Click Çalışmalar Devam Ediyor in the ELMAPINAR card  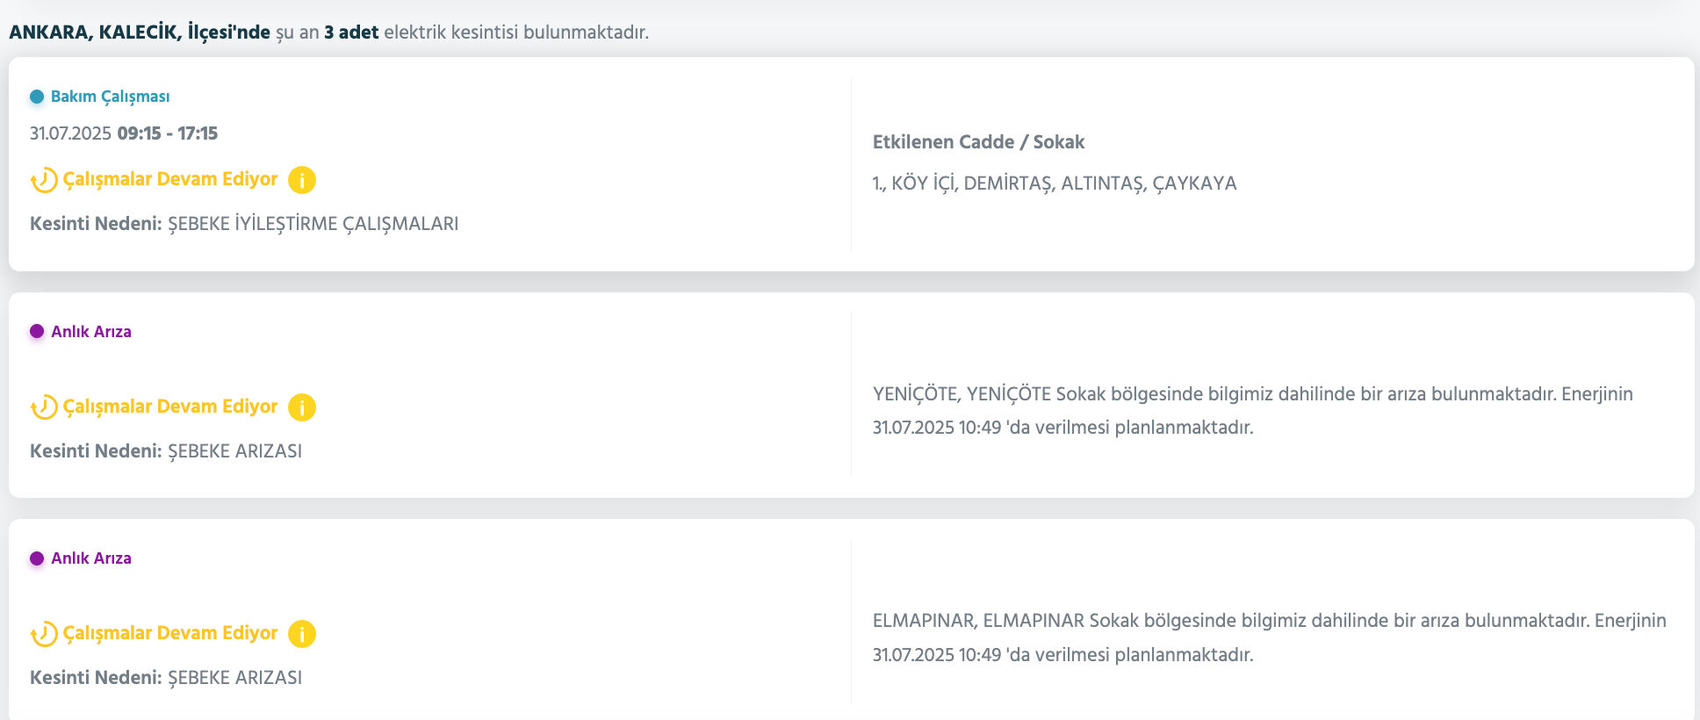170,633
